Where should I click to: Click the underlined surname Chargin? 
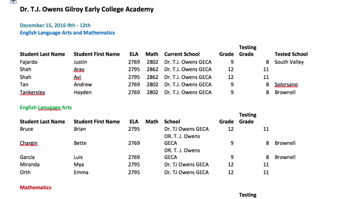28,143
